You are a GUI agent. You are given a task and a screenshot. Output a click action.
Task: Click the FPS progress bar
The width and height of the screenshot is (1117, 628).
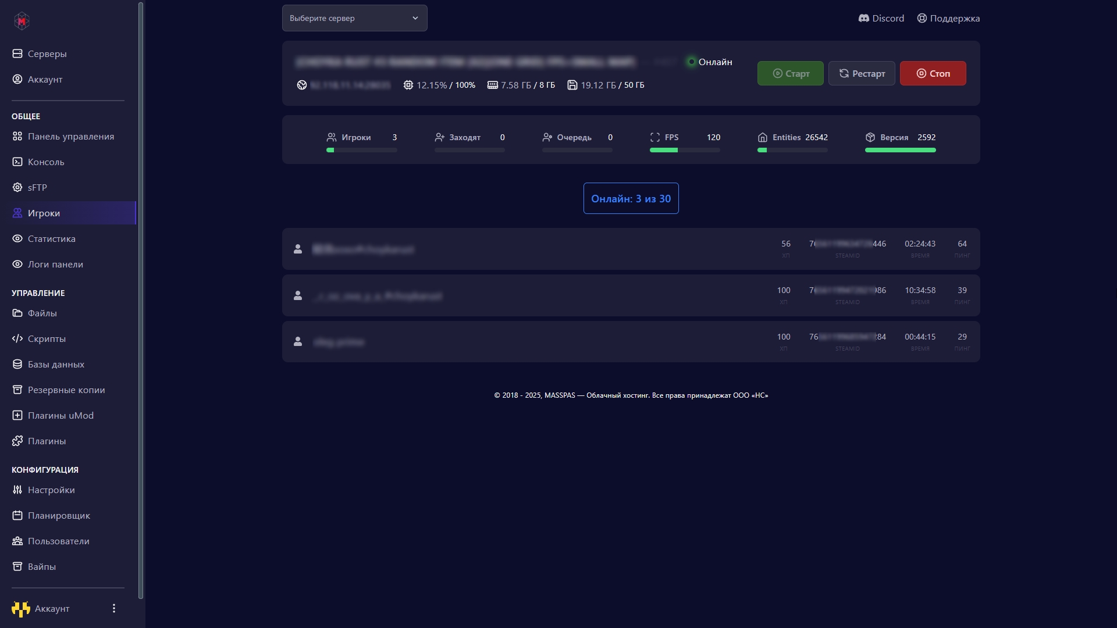685,150
